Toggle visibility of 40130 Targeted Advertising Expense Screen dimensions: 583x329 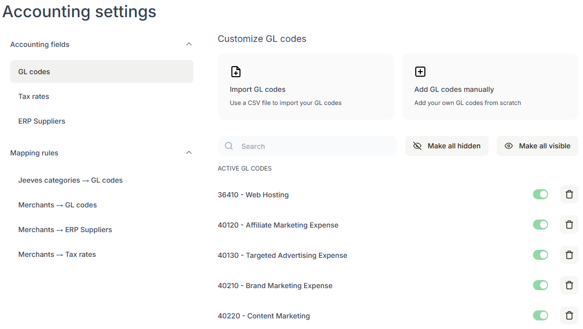(x=540, y=255)
